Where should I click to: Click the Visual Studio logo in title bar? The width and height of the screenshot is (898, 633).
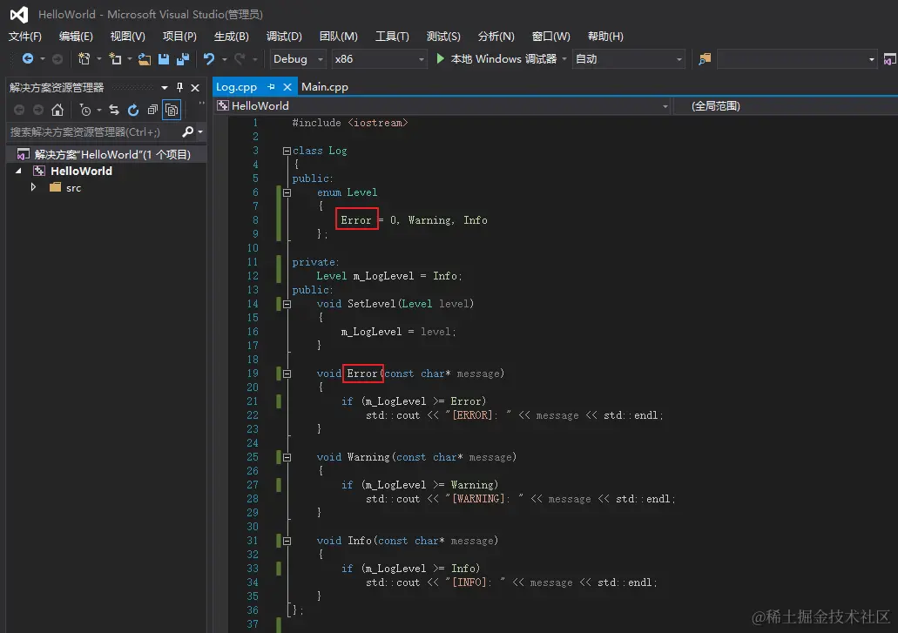(x=19, y=14)
